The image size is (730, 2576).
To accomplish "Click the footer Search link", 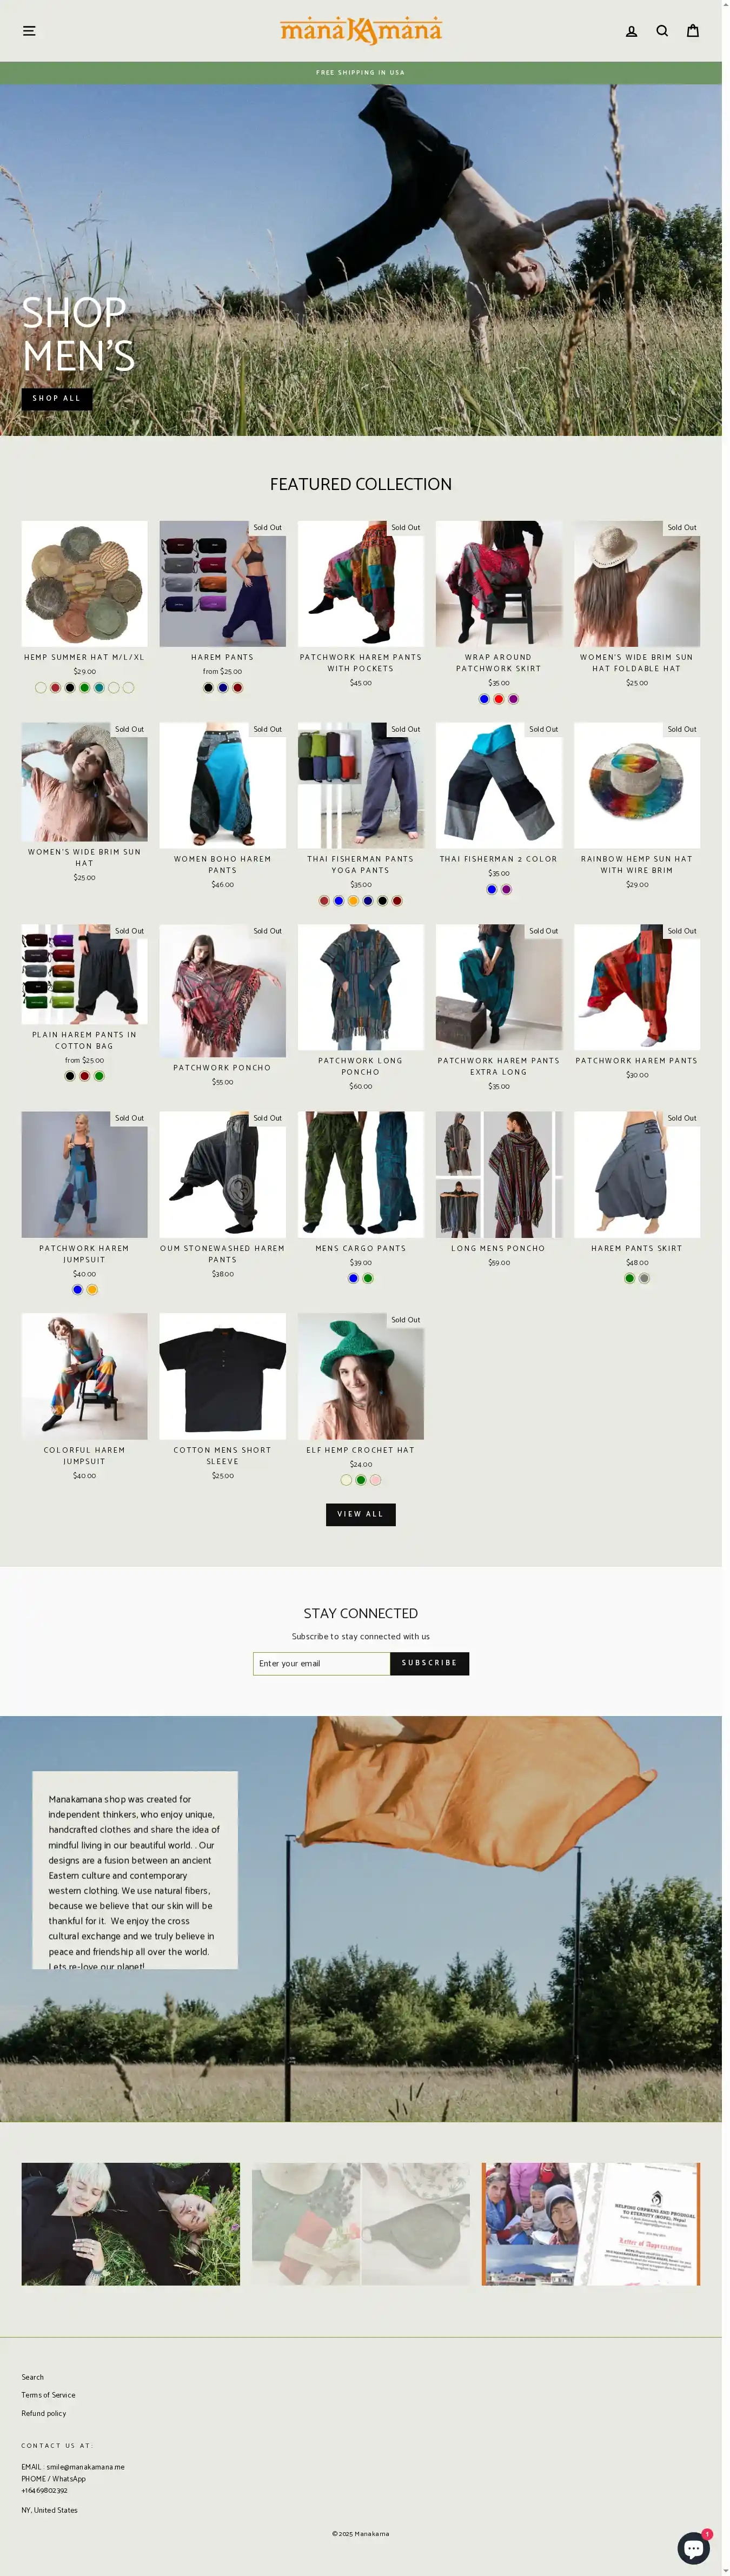I will click(x=33, y=2377).
